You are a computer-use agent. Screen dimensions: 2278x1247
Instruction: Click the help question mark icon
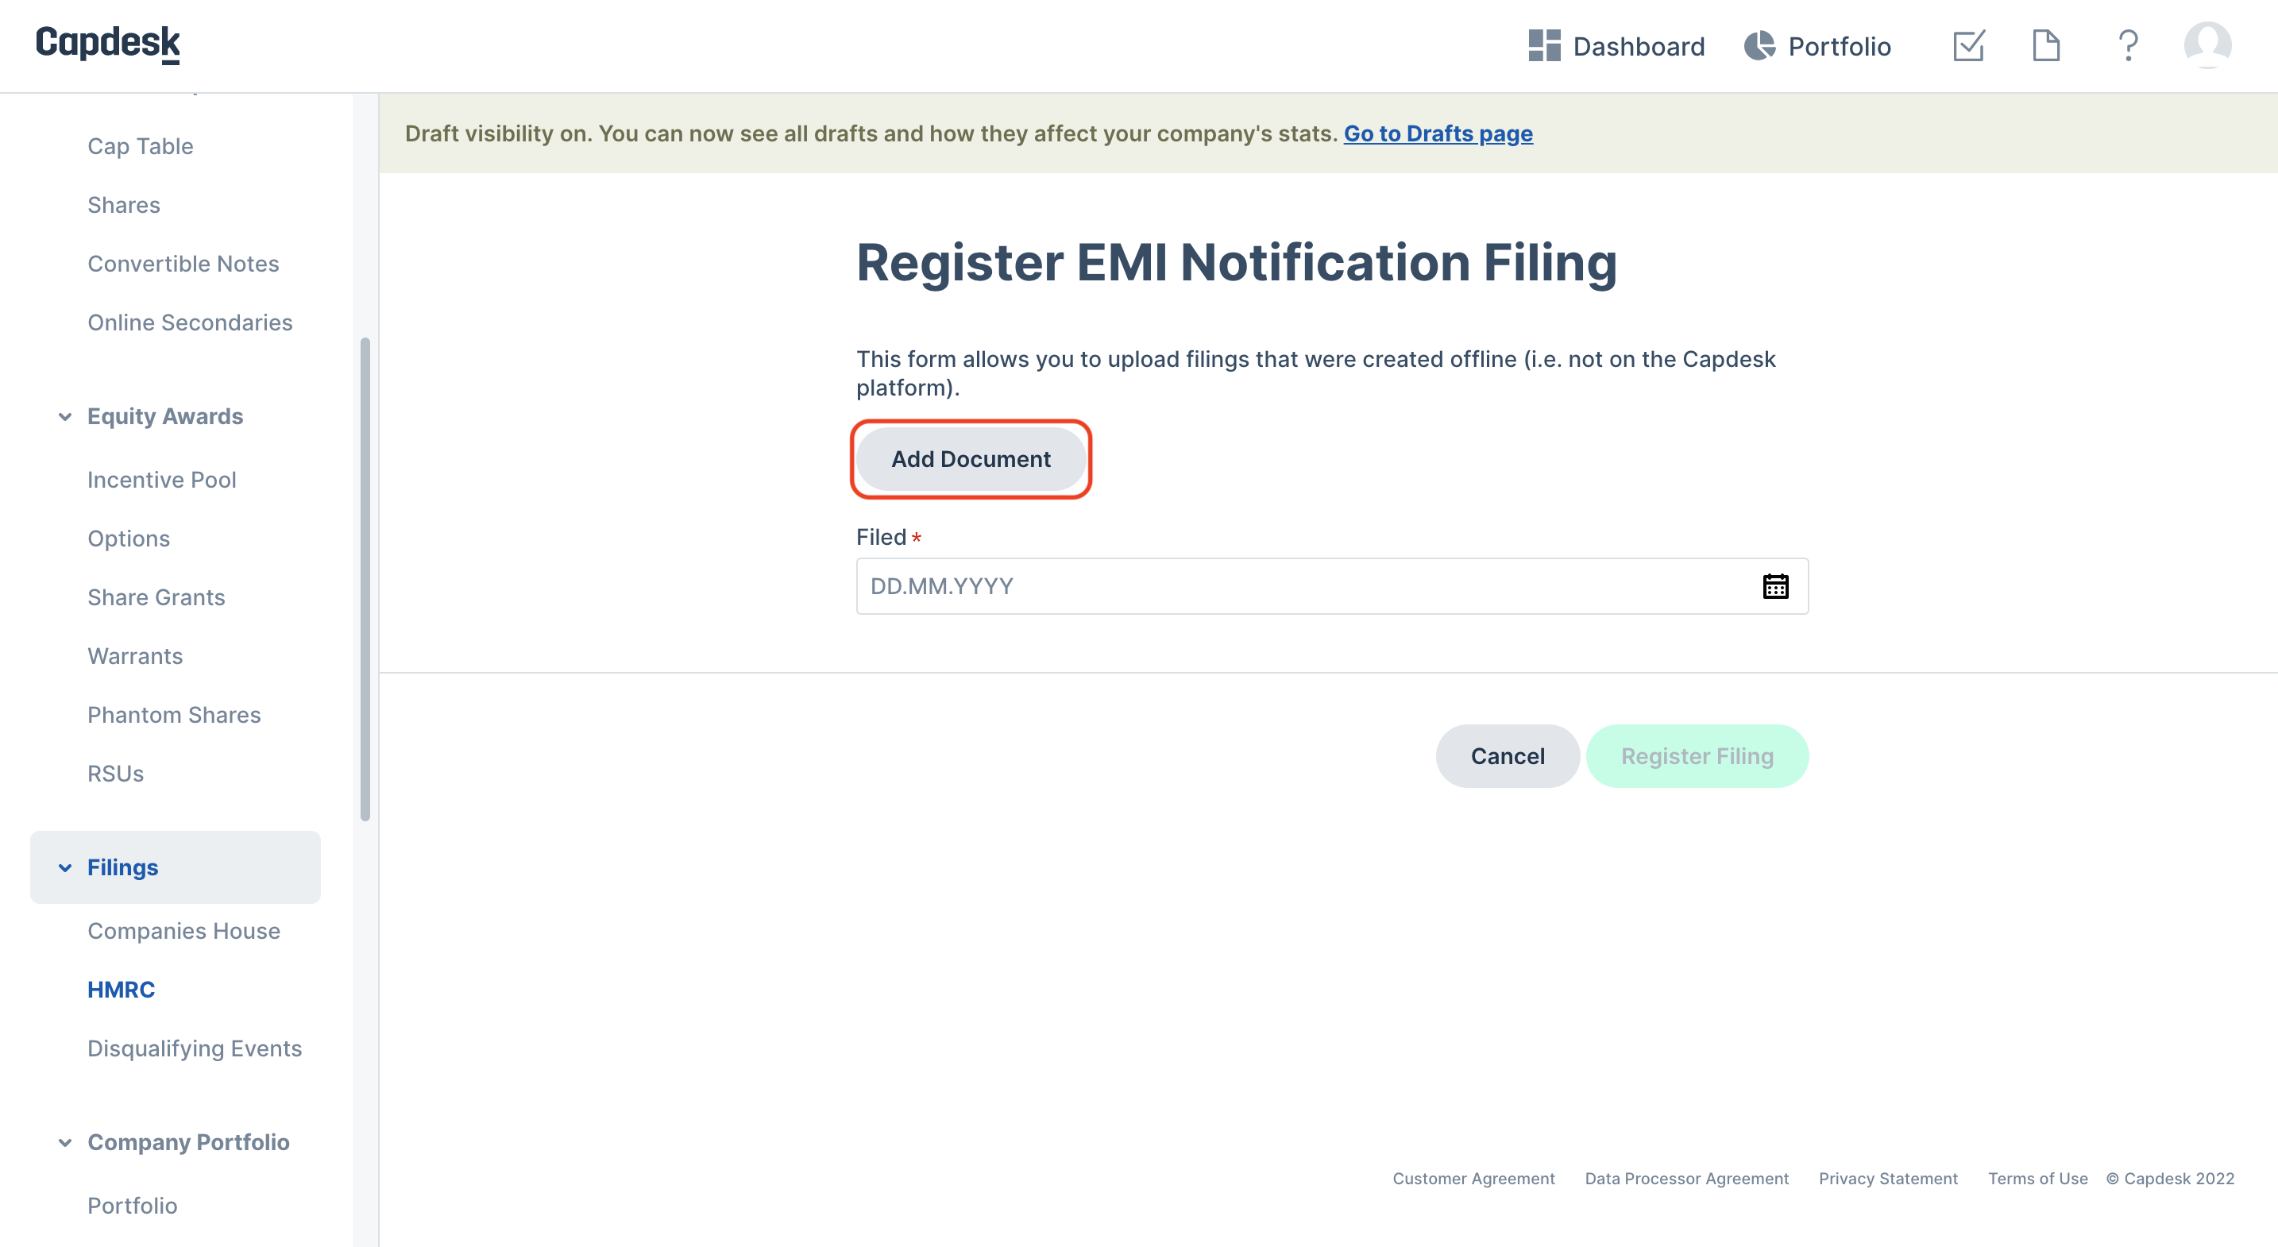[x=2128, y=45]
